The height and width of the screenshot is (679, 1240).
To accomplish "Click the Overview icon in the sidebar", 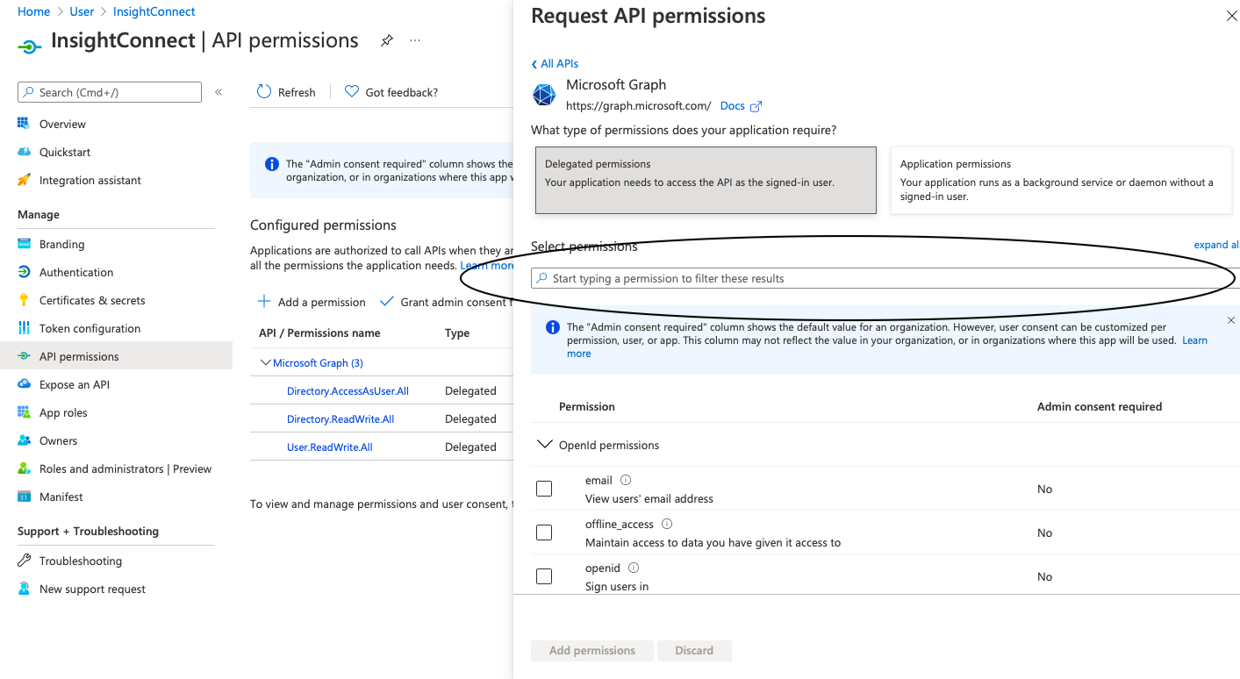I will 24,124.
